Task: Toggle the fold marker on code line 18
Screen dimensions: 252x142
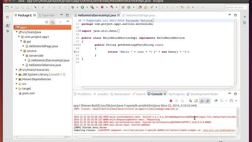Action: point(80,45)
